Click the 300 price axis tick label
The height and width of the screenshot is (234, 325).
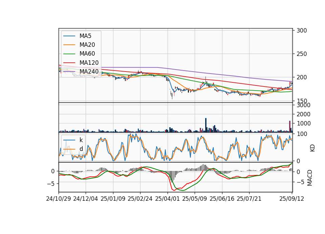(302, 31)
